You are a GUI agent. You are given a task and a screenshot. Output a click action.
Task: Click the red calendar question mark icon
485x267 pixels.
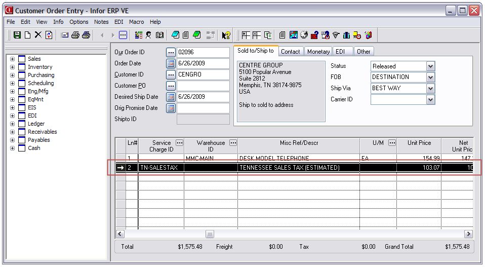click(314, 35)
